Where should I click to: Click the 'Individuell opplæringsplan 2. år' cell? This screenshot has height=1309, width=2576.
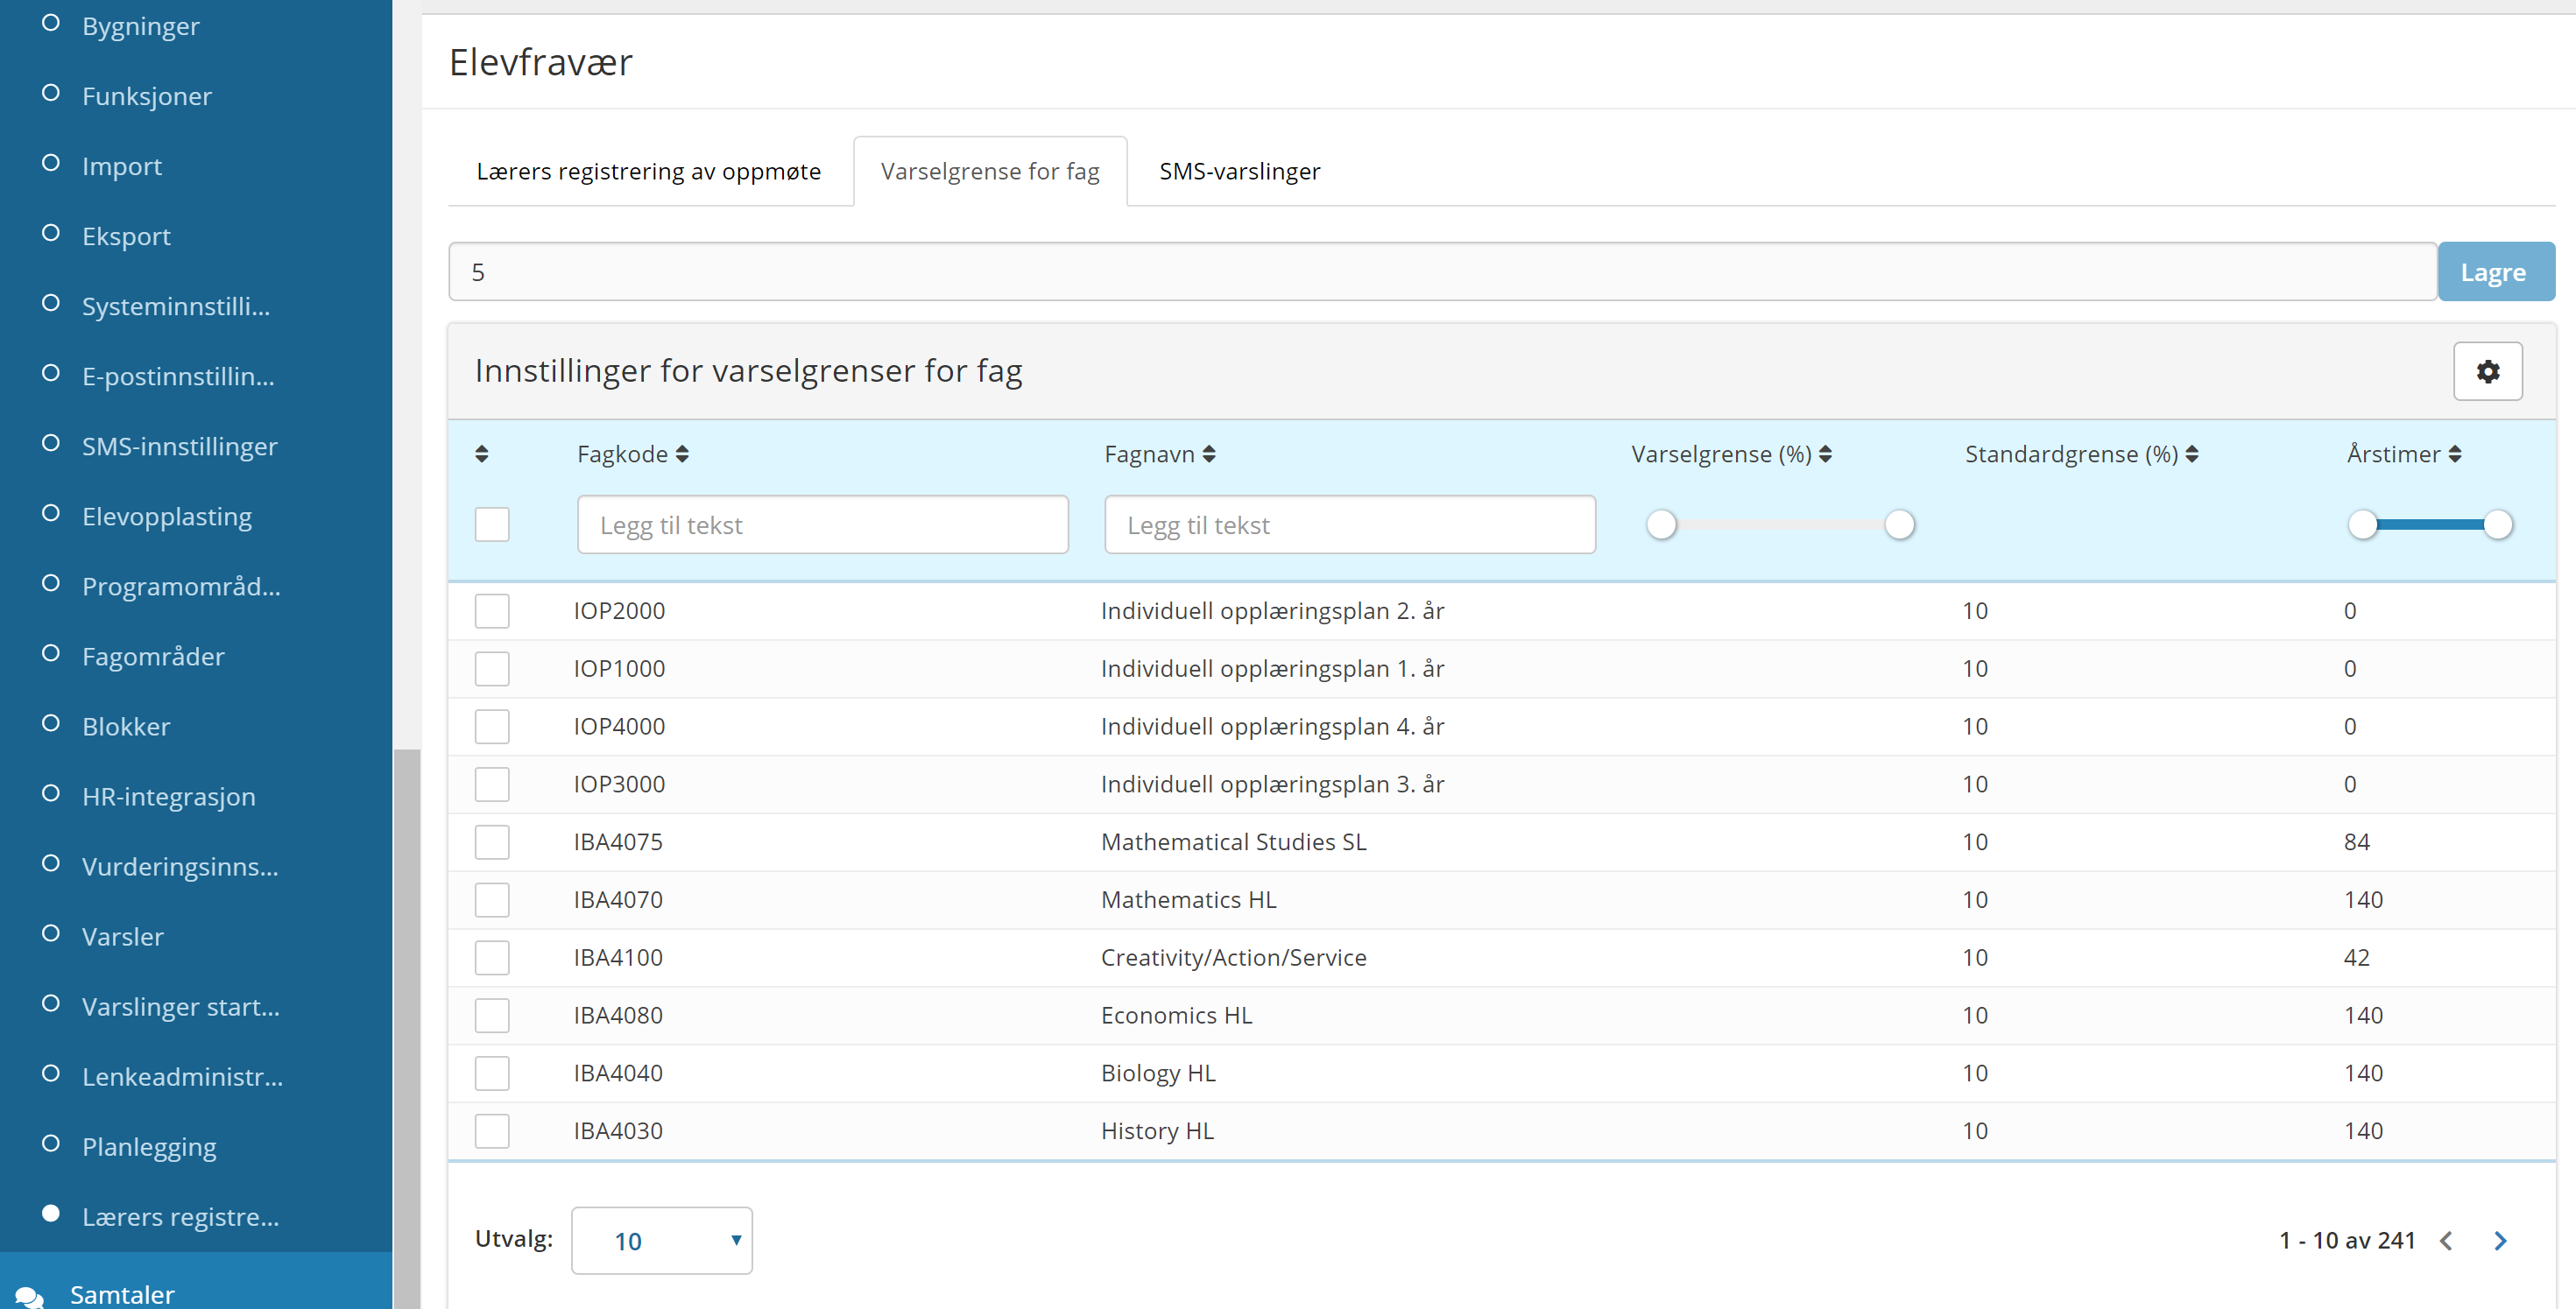point(1272,611)
